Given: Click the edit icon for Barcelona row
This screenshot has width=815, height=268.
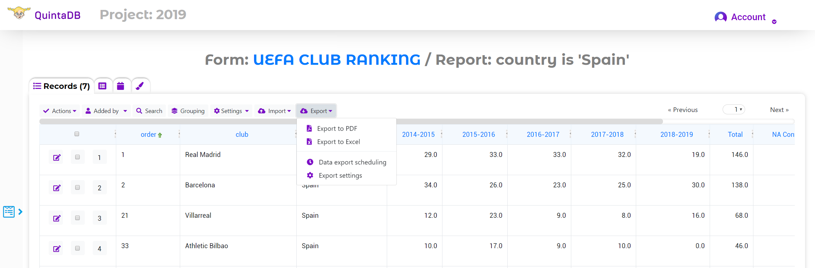Looking at the screenshot, I should tap(57, 188).
